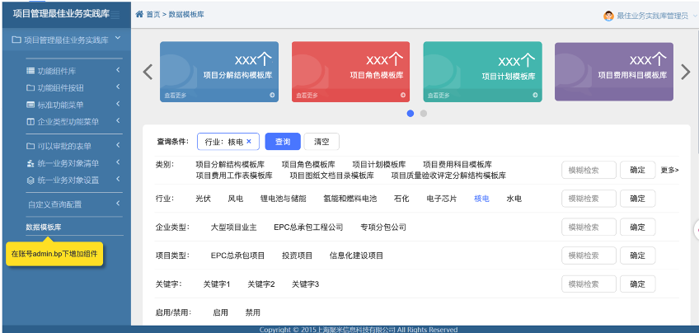The image size is (699, 333).
Task: Click the home icon in the breadcrumb
Action: coord(139,15)
